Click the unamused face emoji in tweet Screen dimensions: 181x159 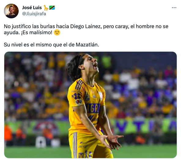pos(57,32)
